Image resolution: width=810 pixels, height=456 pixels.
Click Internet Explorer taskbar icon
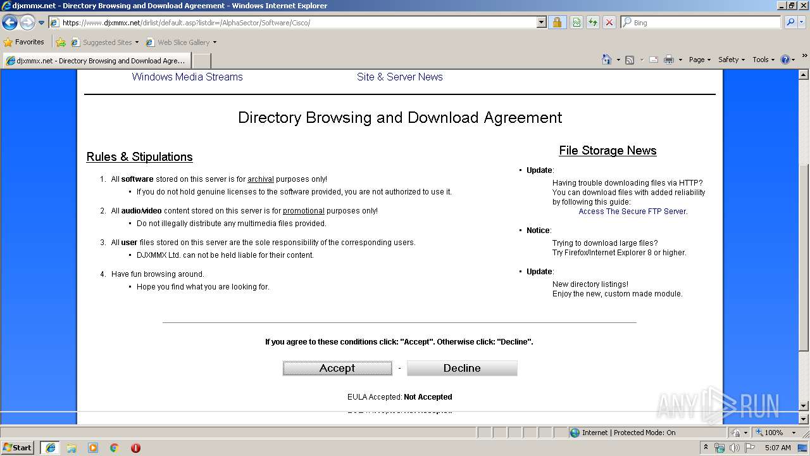[x=50, y=448]
